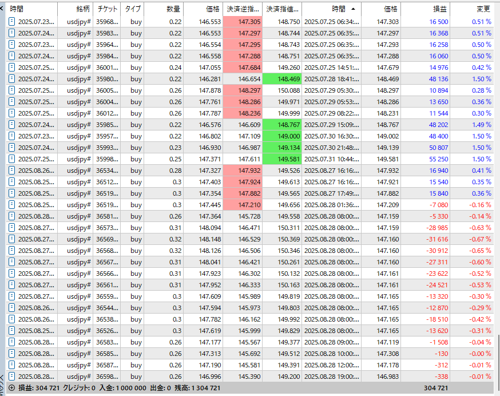Click the profit value 48 136
This screenshot has height=396, width=500.
[438, 79]
